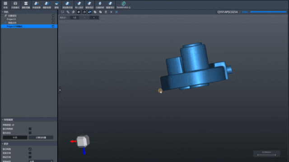Screen dimensions: 289x162
Task: Collapse the left sidebar with the arrow handle
Action: [60, 90]
